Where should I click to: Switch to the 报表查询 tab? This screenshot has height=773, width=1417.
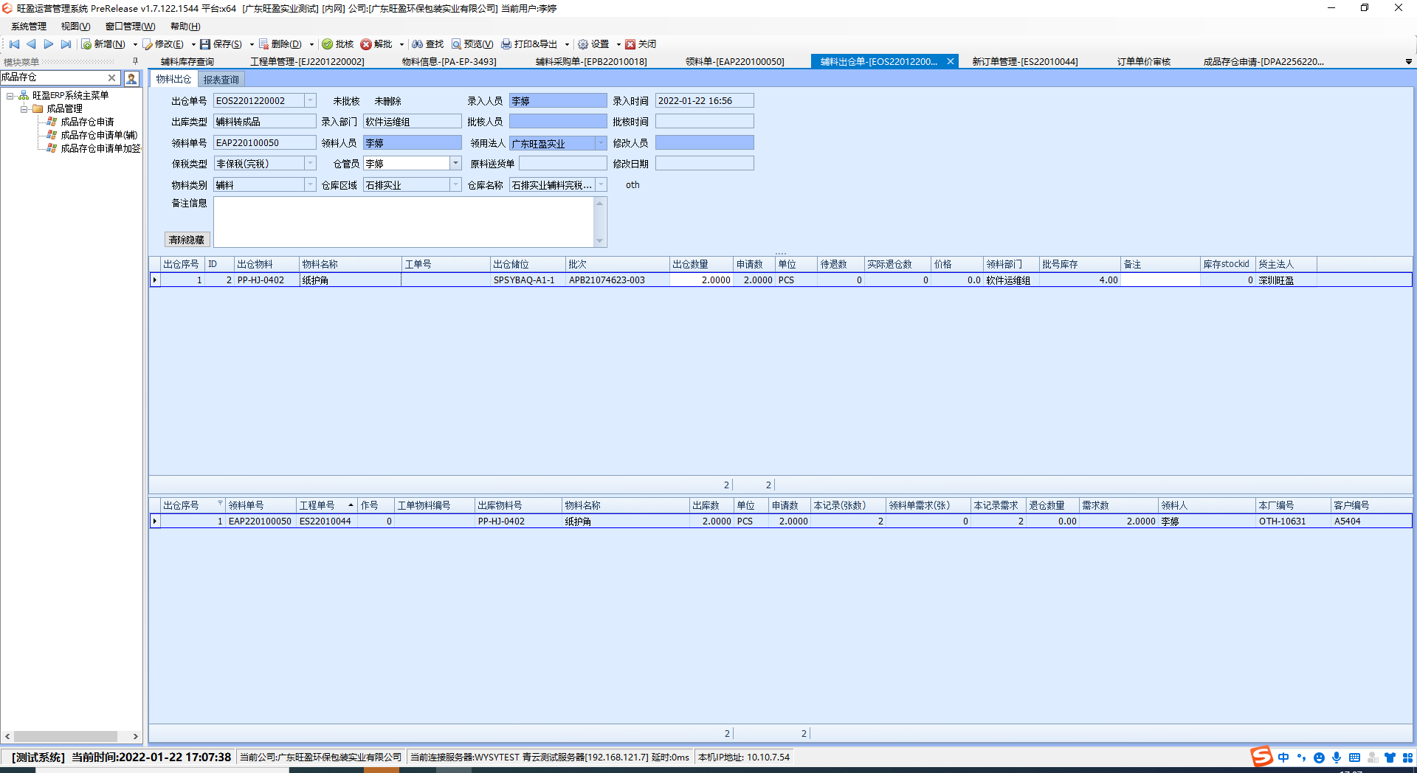[221, 80]
